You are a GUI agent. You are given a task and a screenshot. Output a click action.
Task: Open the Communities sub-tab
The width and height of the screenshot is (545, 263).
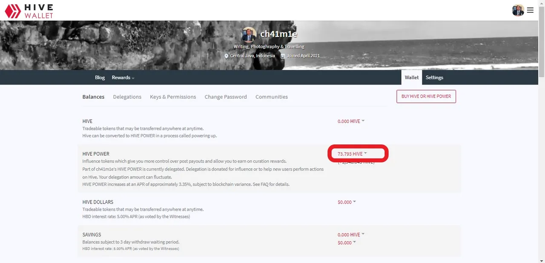tap(272, 96)
